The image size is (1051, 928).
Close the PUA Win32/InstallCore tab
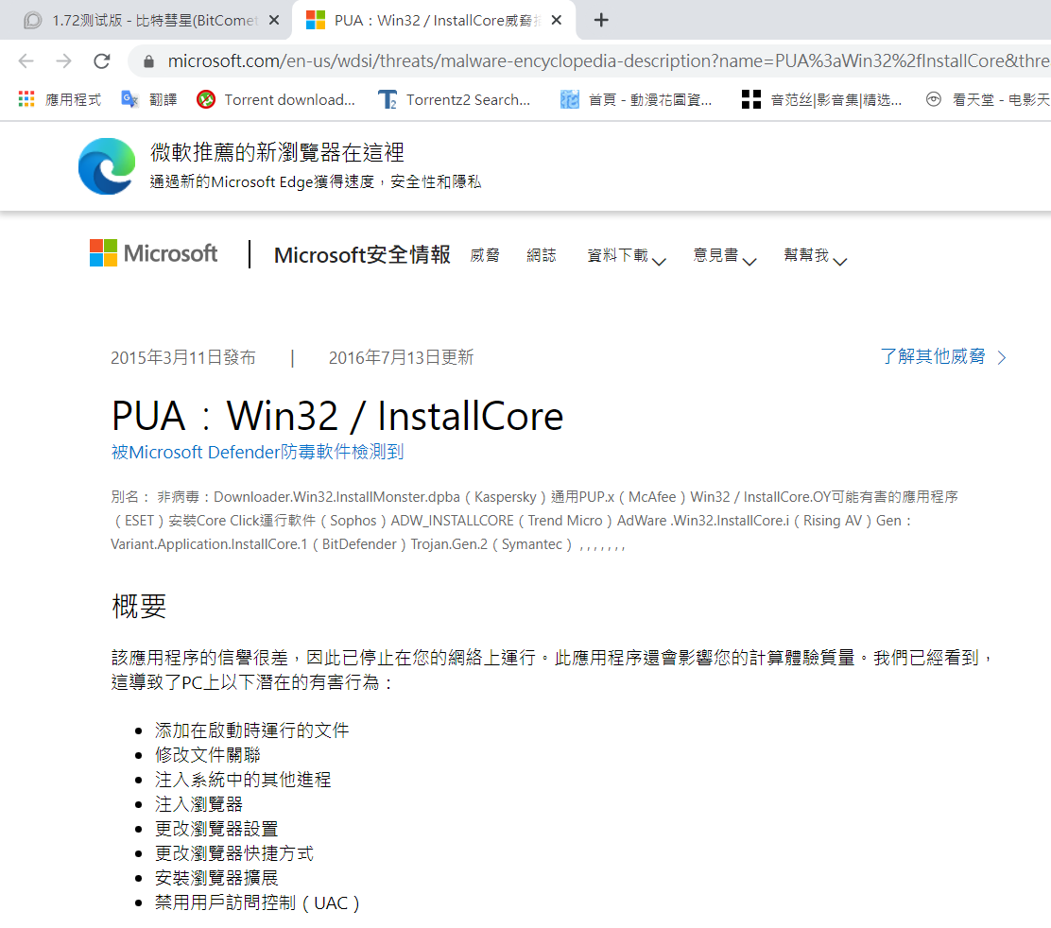coord(557,20)
